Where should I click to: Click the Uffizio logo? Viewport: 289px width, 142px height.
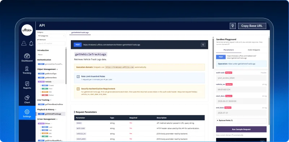click(27, 30)
